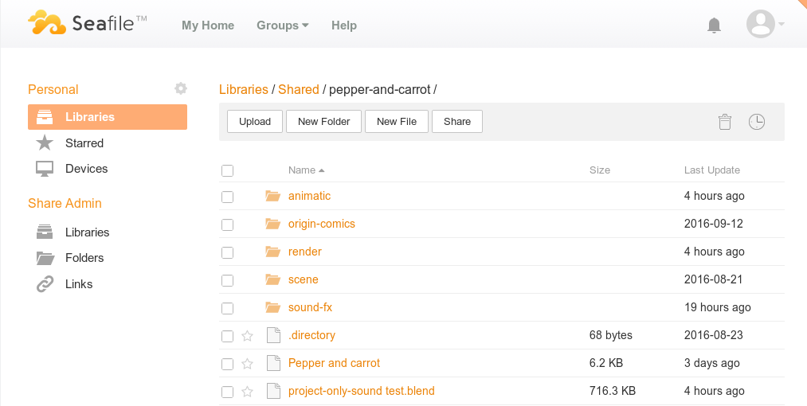The image size is (807, 406).
Task: Click the Seafile logo
Action: (x=88, y=23)
